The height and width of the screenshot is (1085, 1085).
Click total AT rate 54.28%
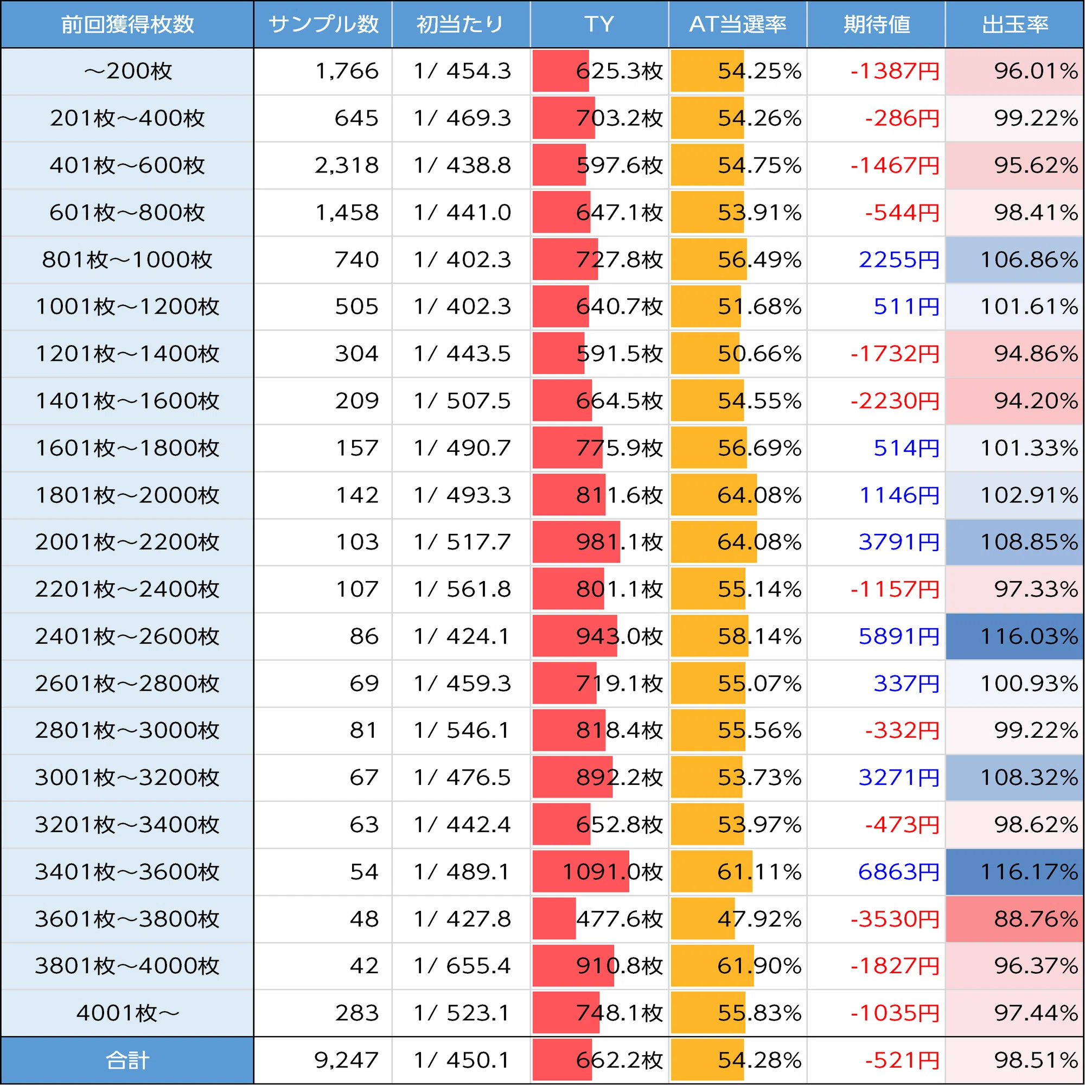760,1060
